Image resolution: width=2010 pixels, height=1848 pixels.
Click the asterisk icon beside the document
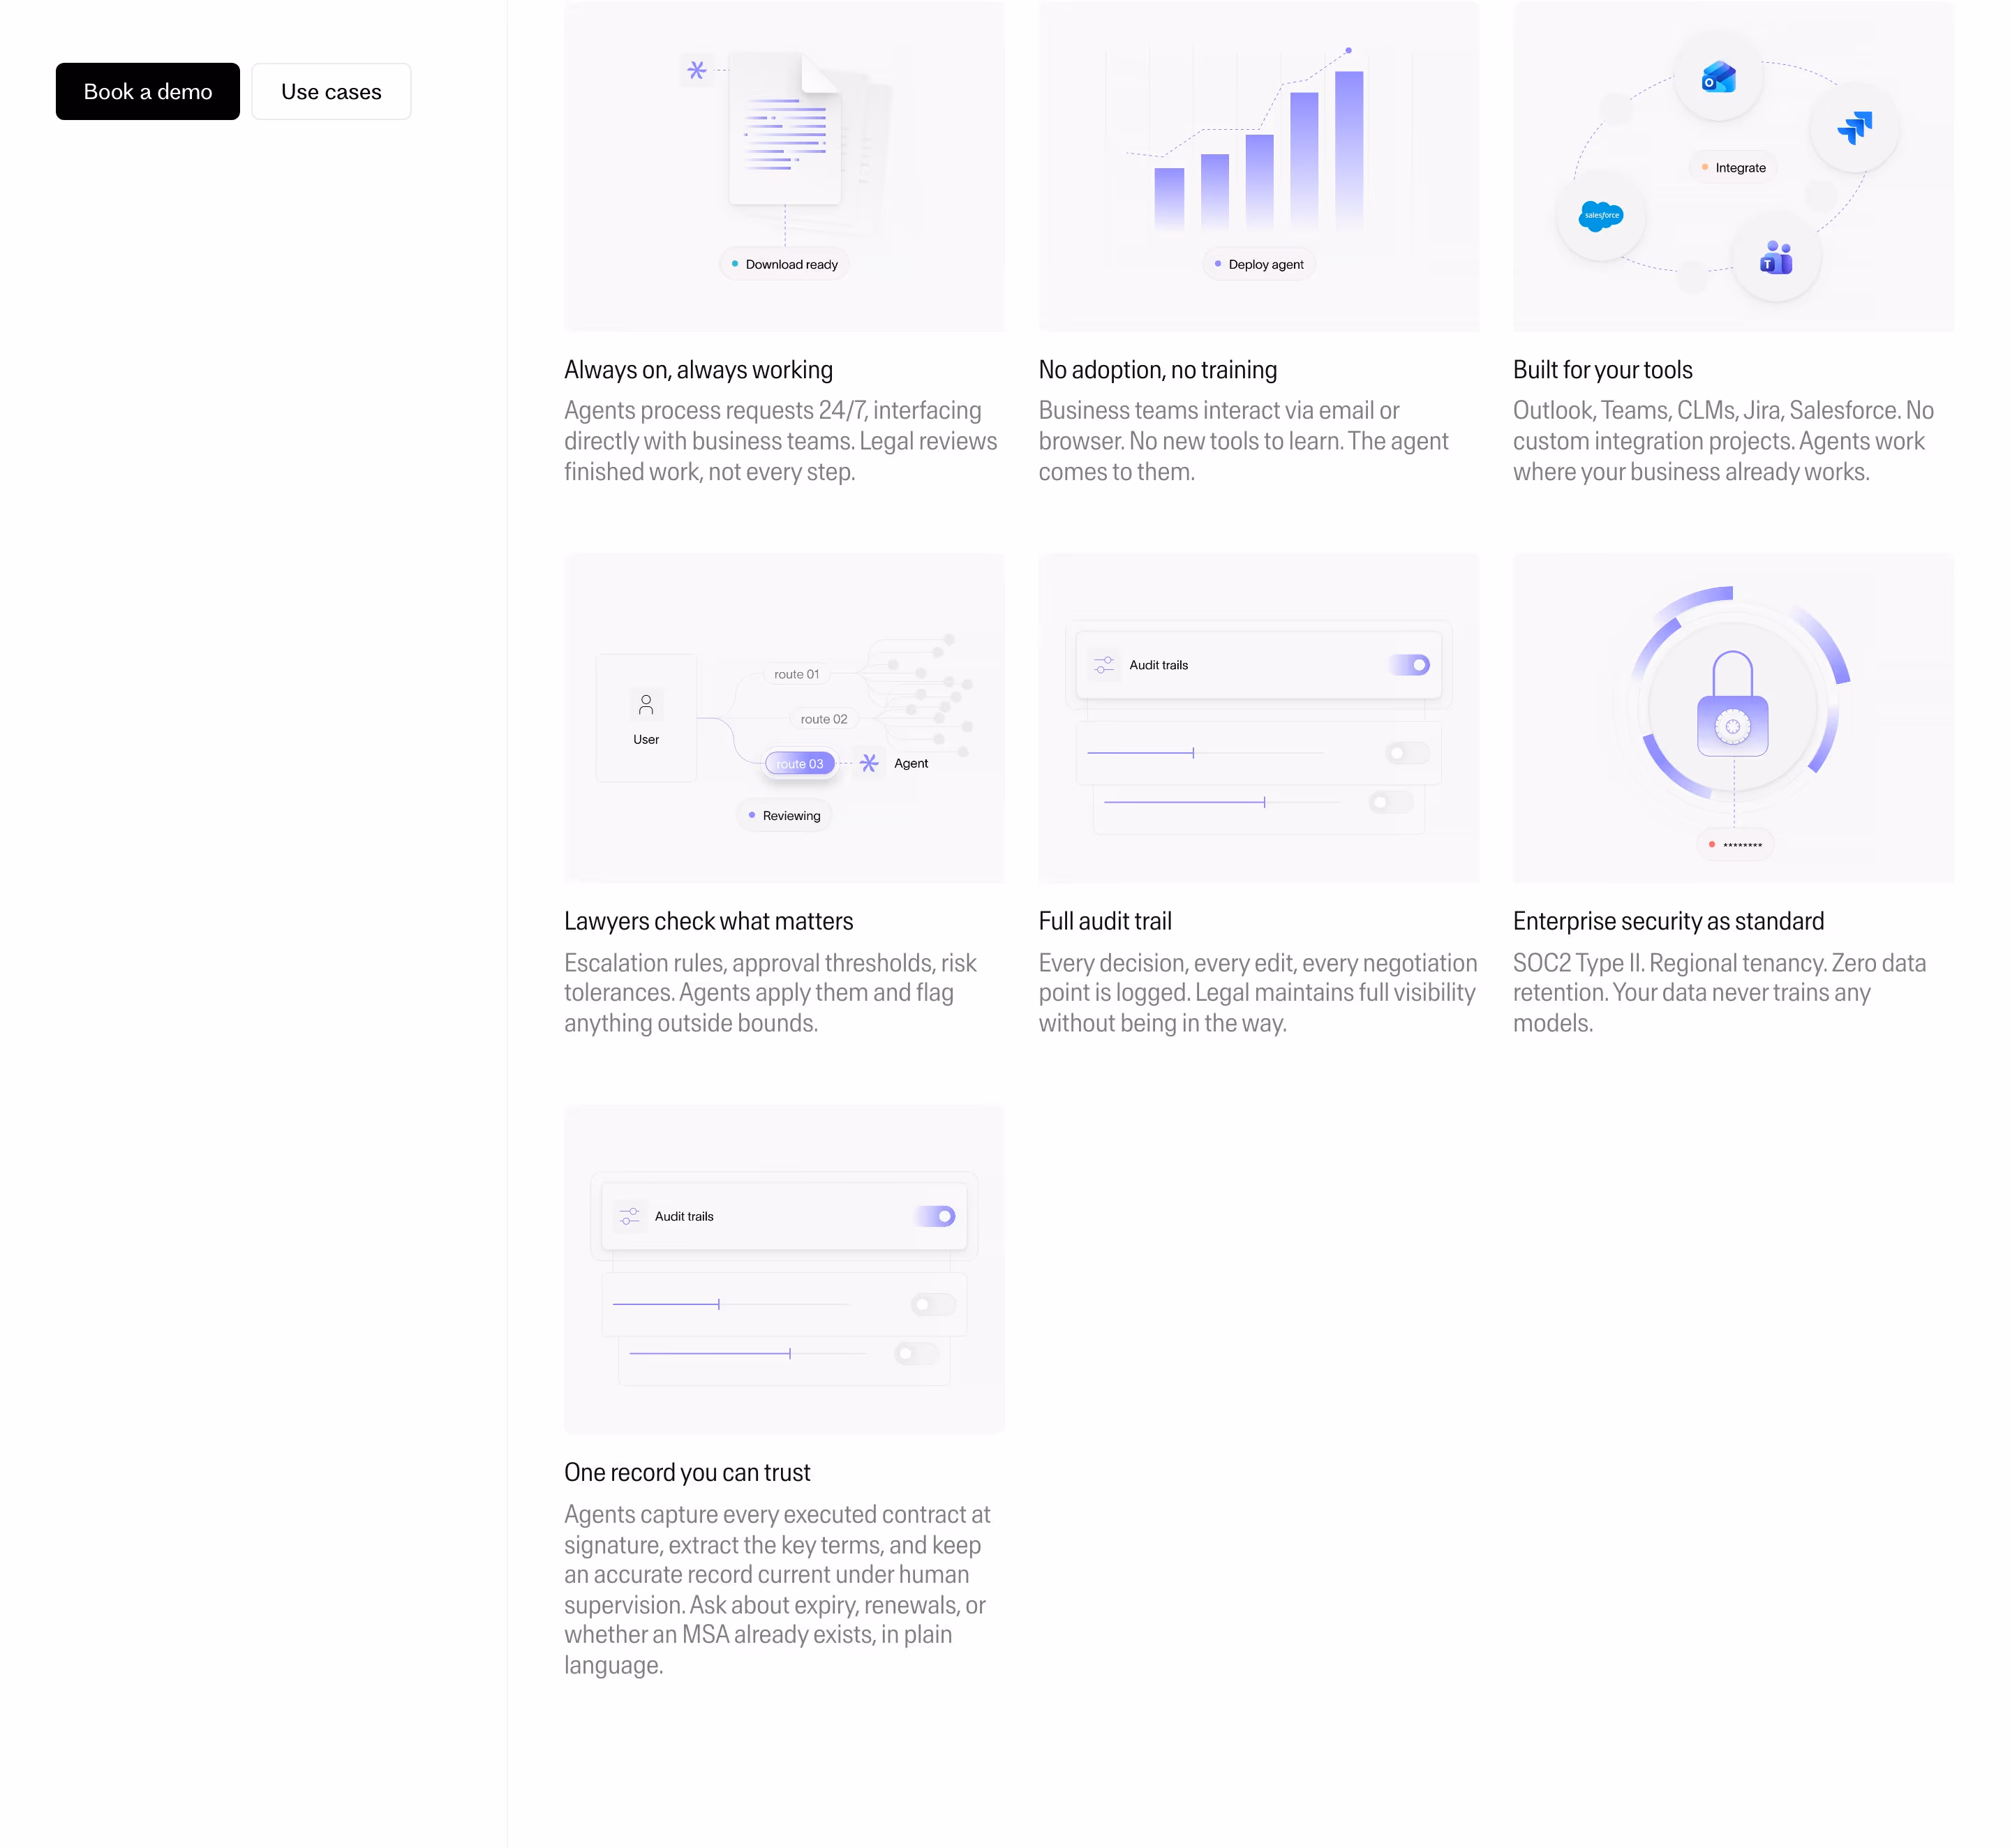[697, 70]
